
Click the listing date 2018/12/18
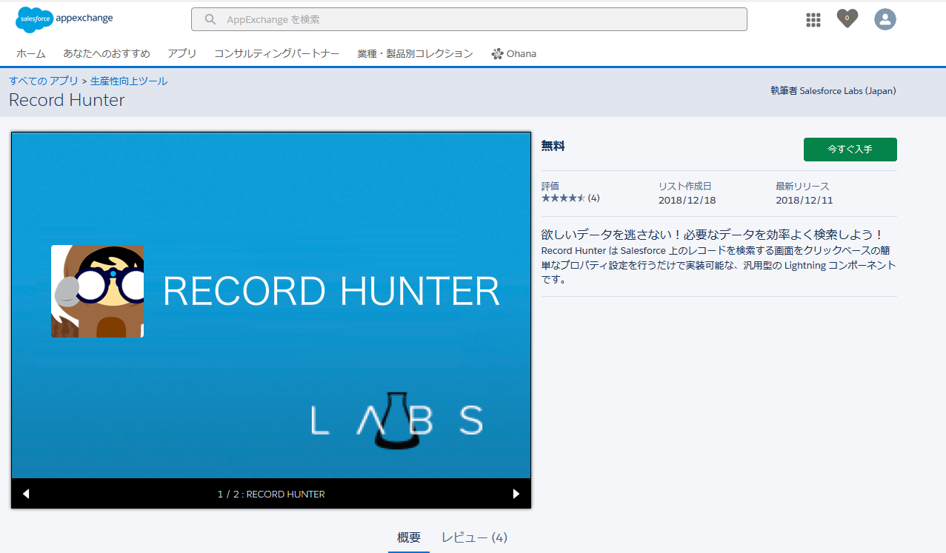click(x=687, y=200)
